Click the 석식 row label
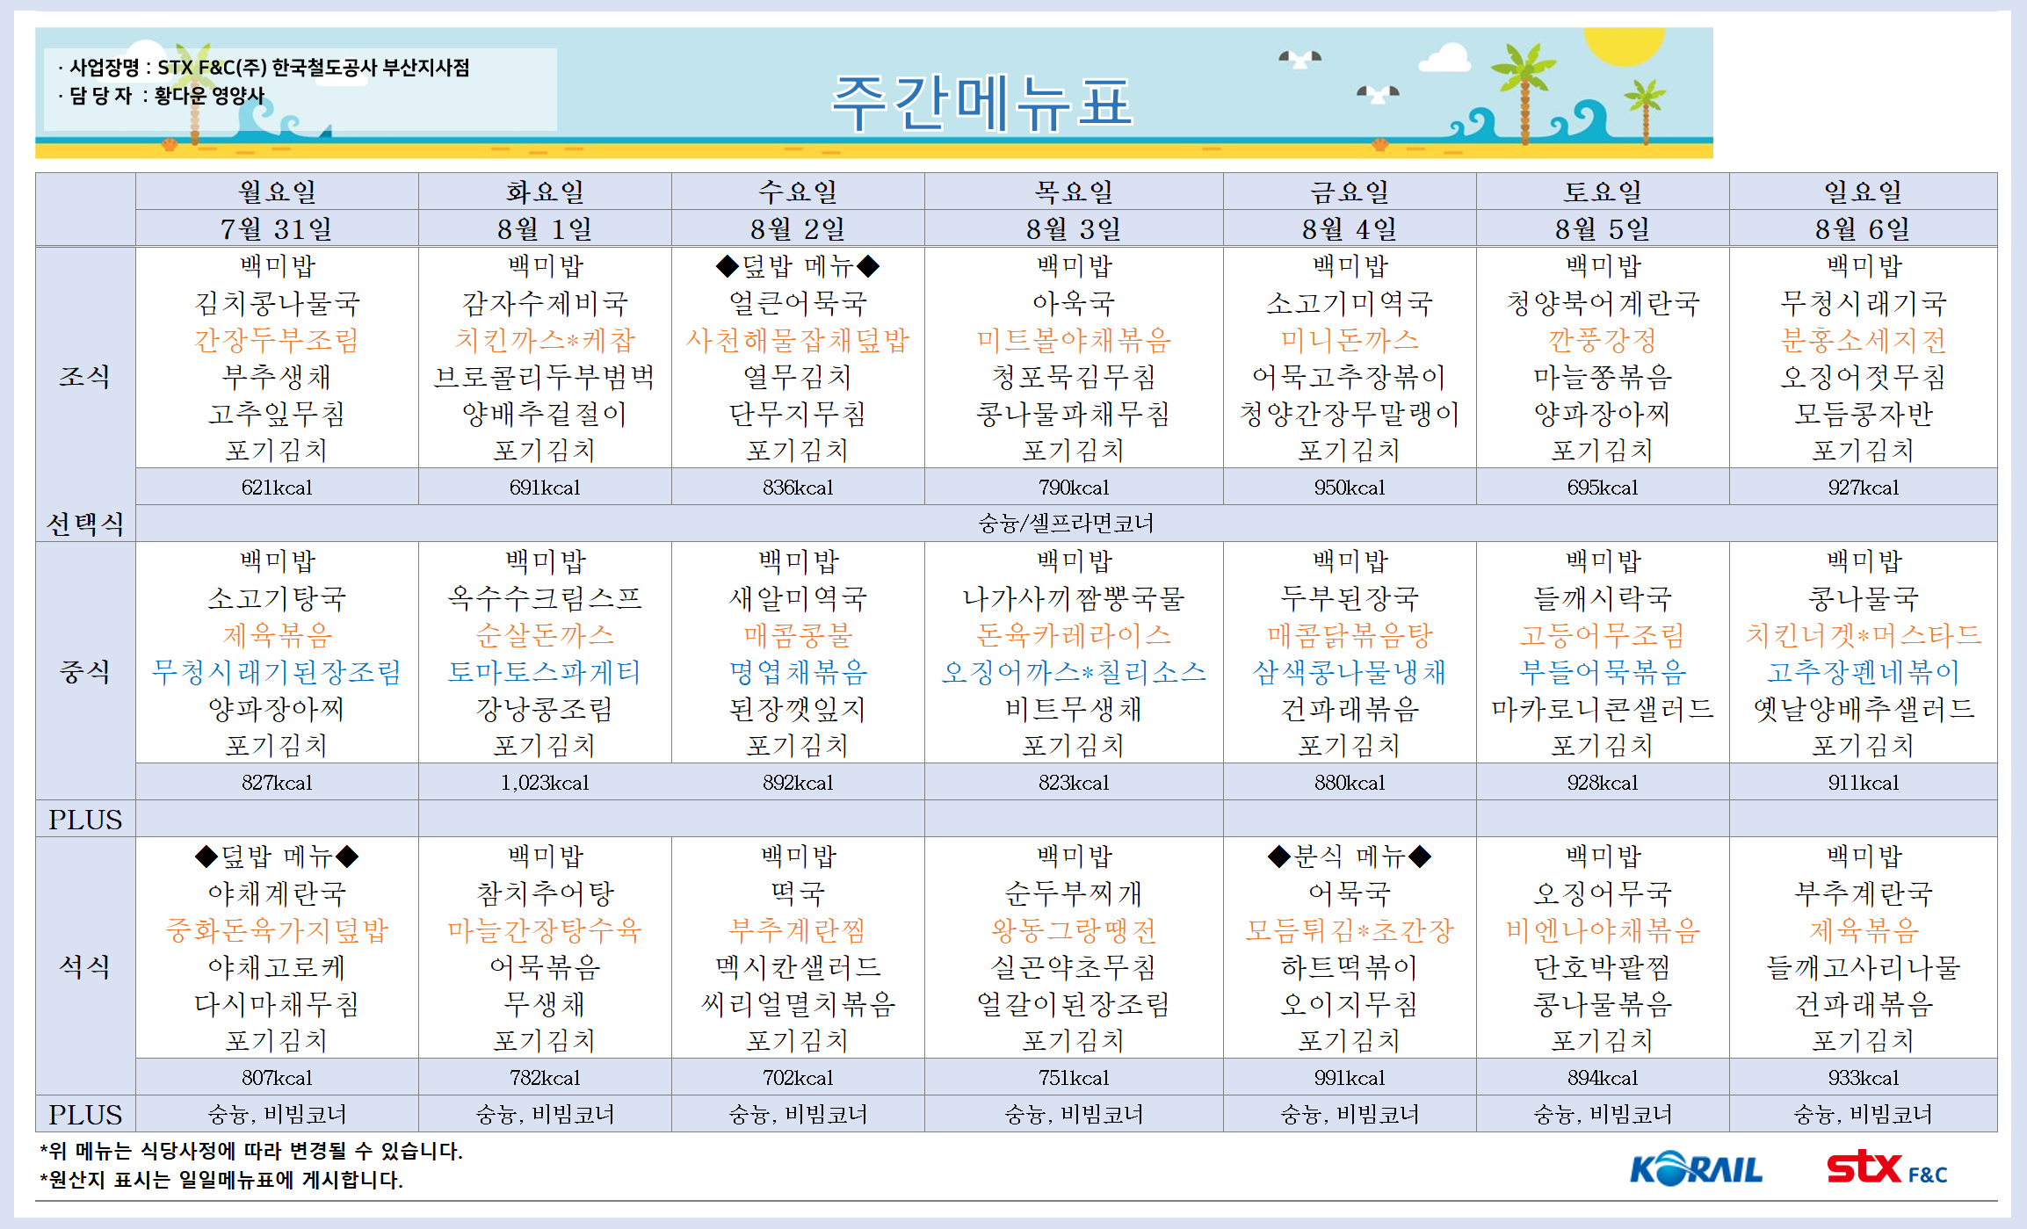This screenshot has width=2027, height=1229. (x=84, y=966)
